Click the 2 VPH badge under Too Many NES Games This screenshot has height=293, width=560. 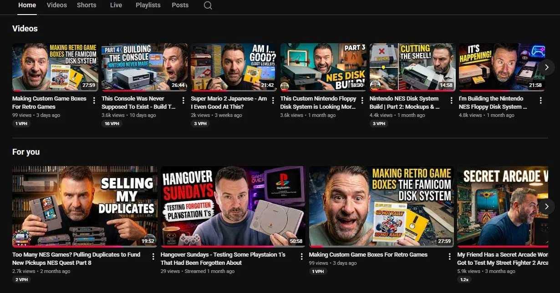[21, 280]
